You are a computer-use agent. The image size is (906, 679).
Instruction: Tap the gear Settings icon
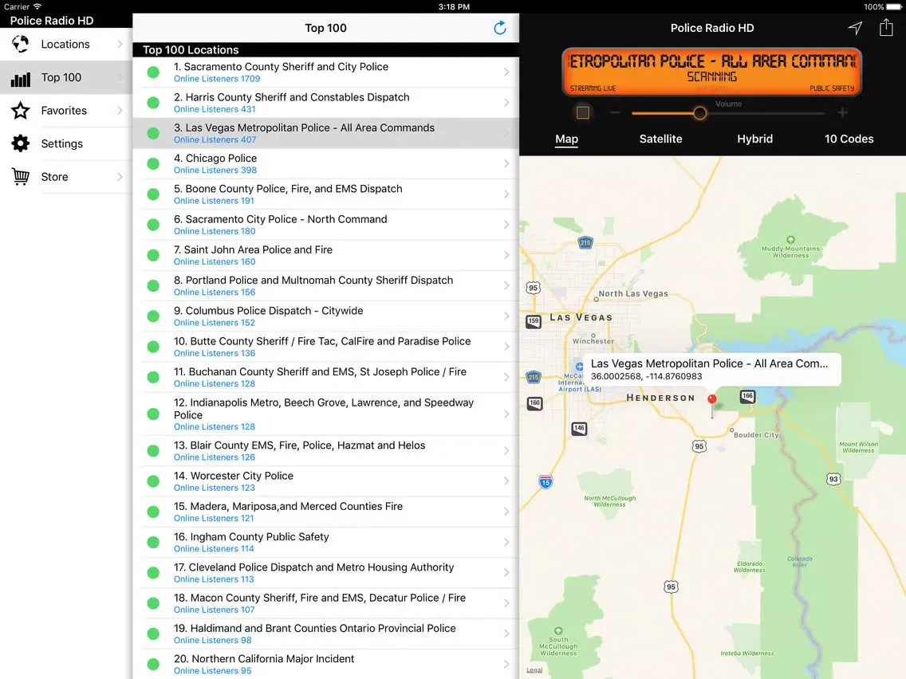(x=20, y=143)
